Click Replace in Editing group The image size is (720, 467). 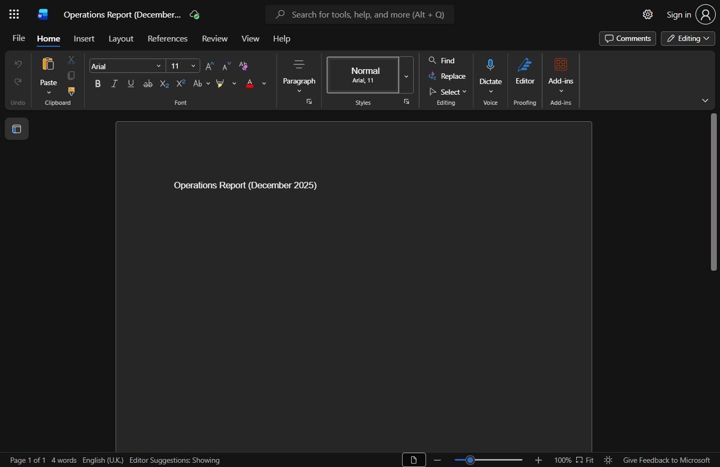point(447,76)
